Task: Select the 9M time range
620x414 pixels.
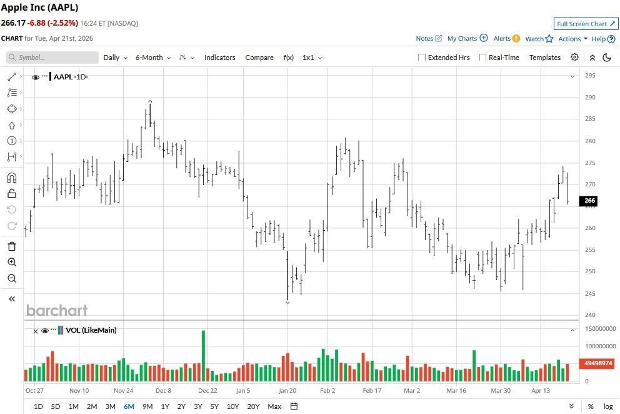Action: tap(147, 406)
